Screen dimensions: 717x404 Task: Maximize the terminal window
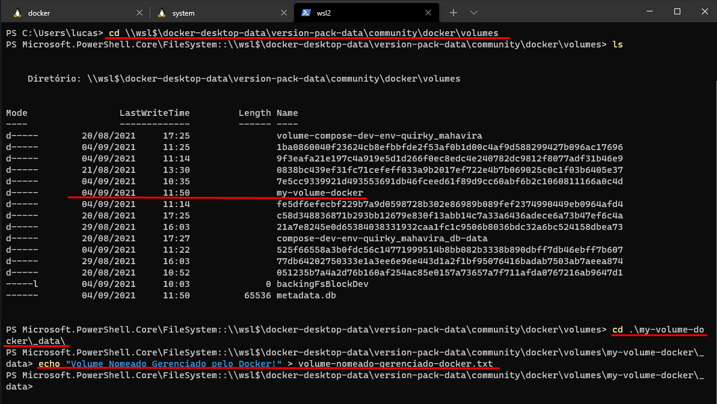coord(677,11)
